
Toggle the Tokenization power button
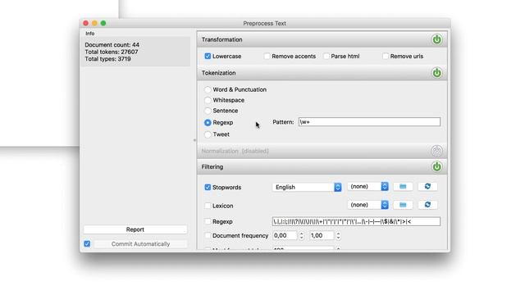coord(436,73)
